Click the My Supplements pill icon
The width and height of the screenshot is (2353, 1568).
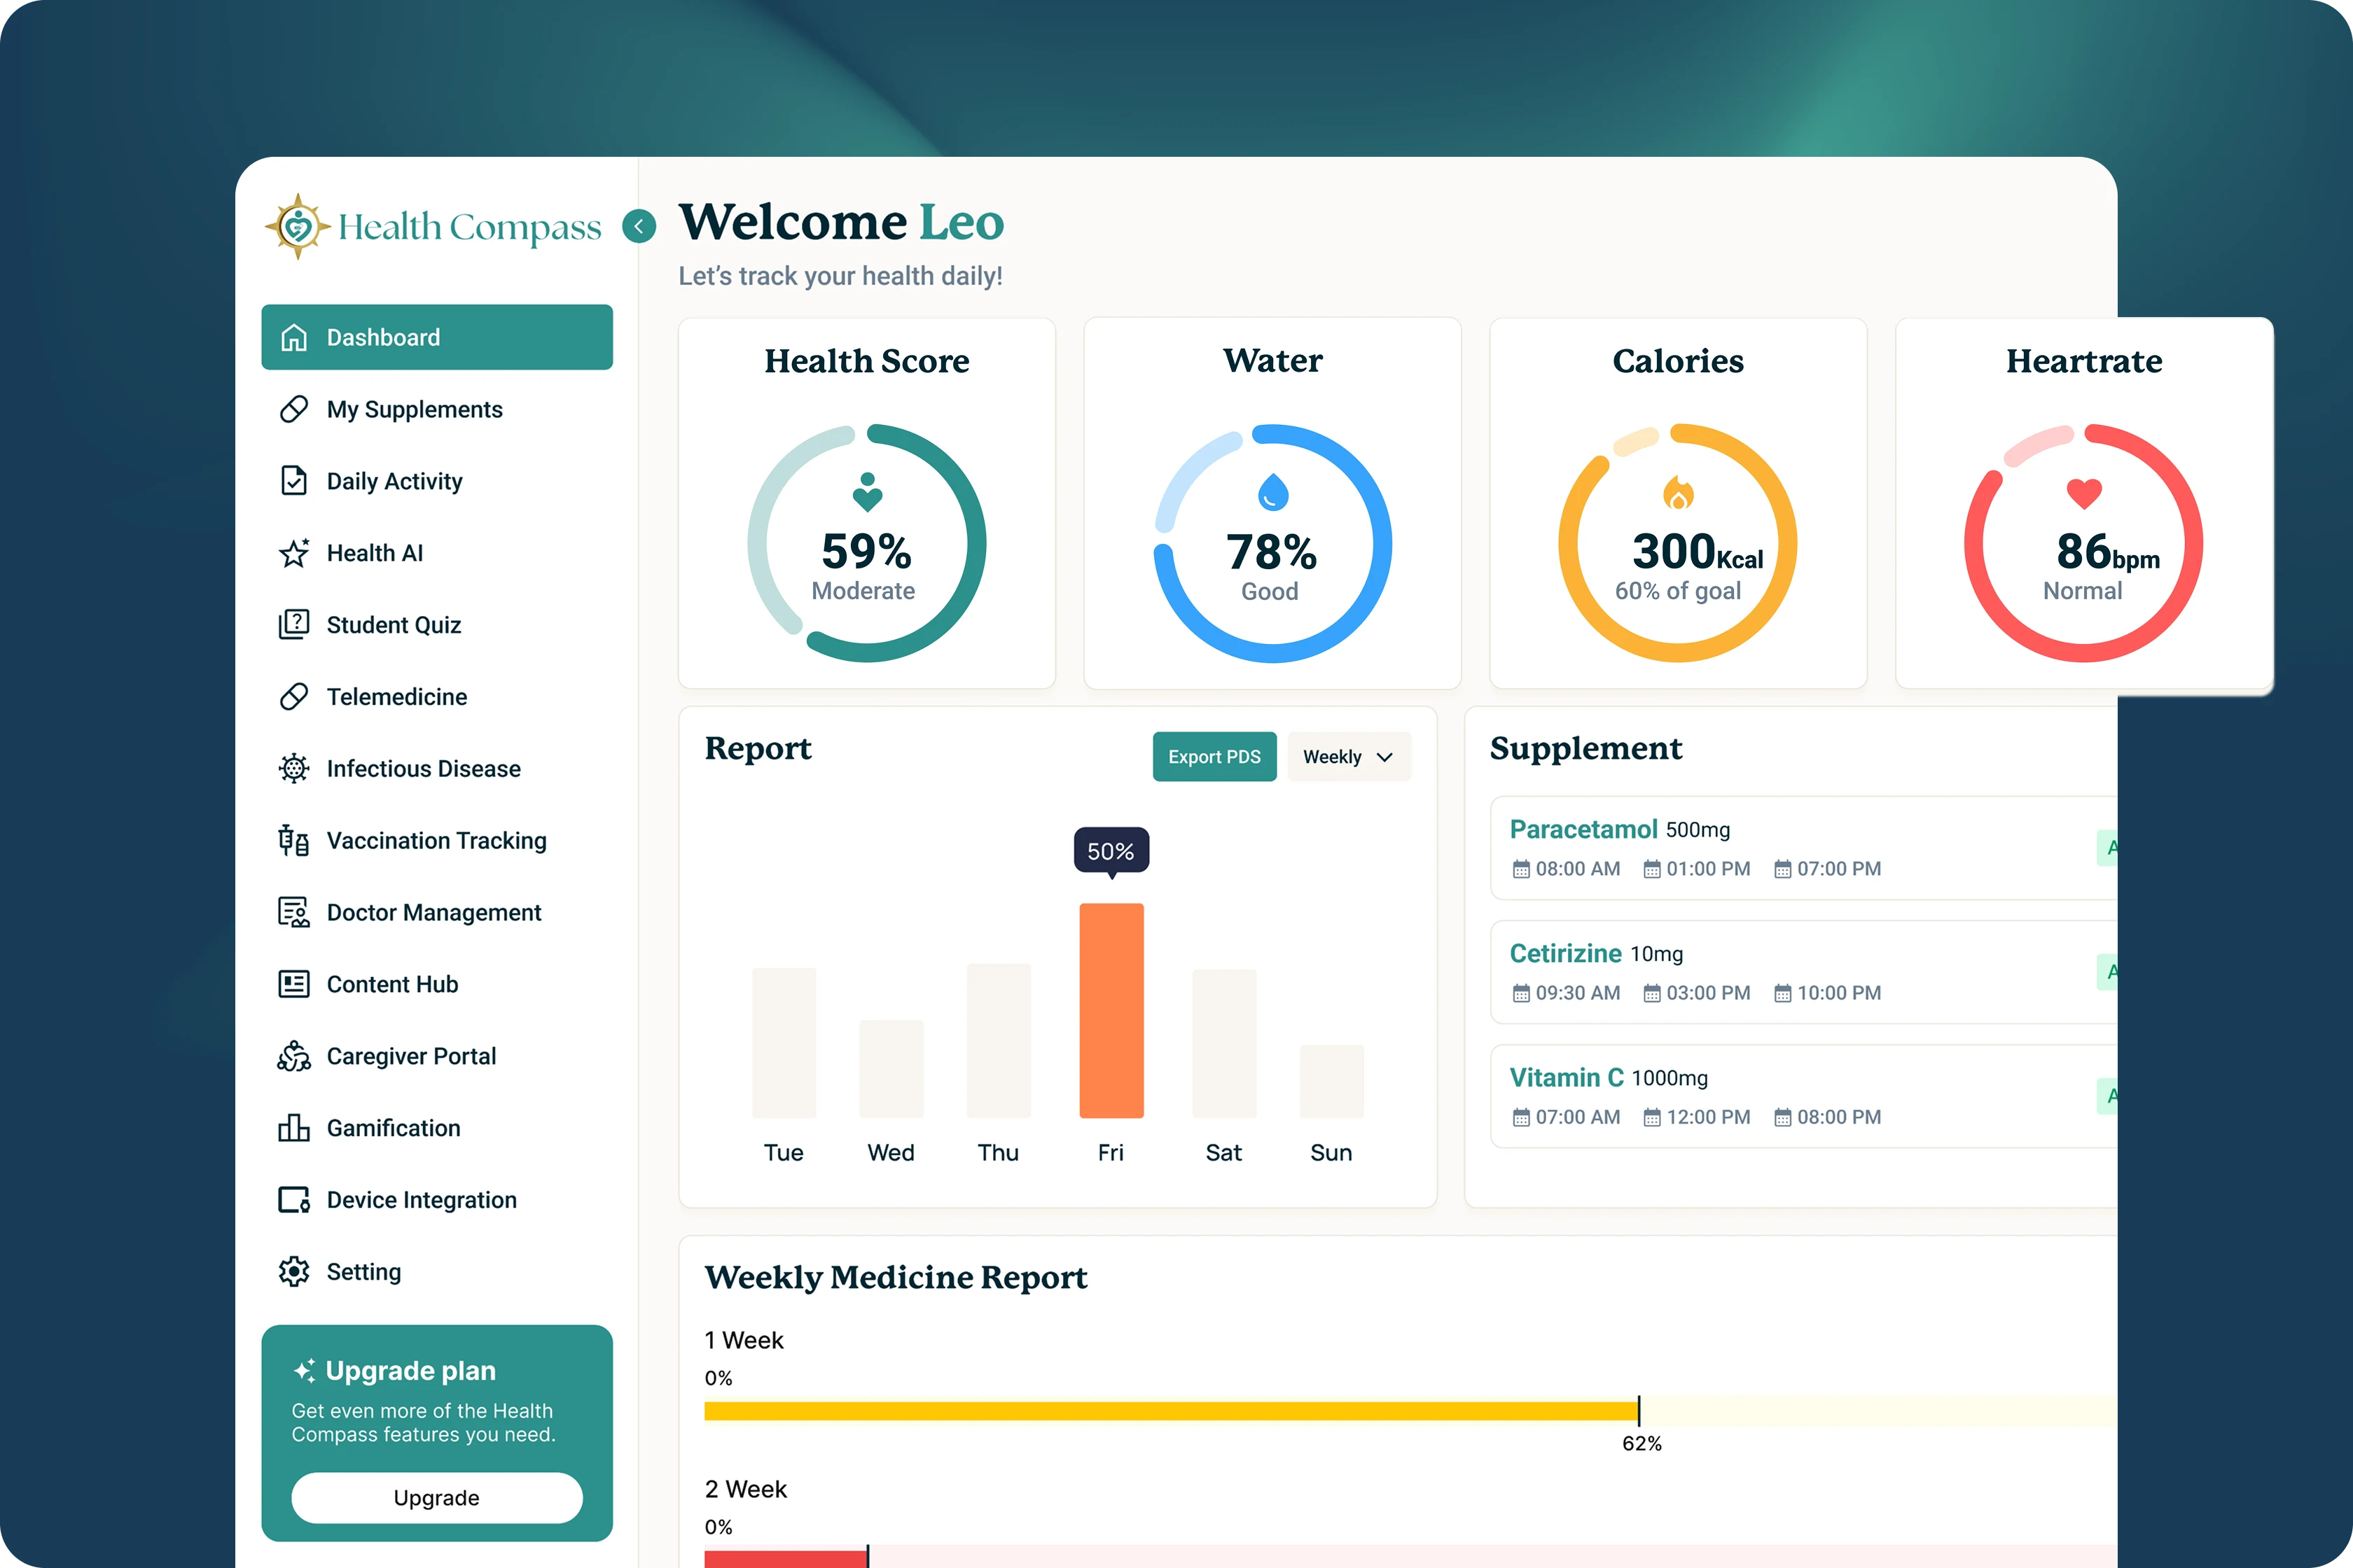(x=294, y=410)
